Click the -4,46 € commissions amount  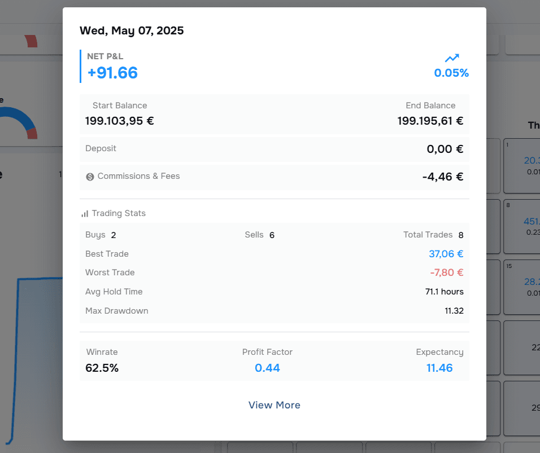point(442,177)
